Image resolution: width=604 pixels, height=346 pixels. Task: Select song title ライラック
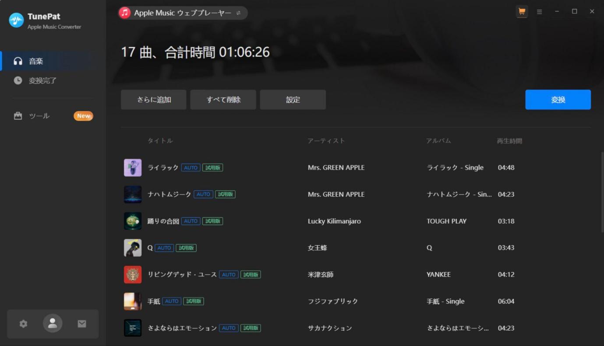pyautogui.click(x=163, y=168)
